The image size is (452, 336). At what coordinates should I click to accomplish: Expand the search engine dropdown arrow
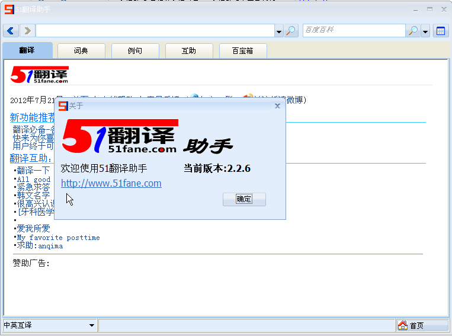tap(425, 31)
